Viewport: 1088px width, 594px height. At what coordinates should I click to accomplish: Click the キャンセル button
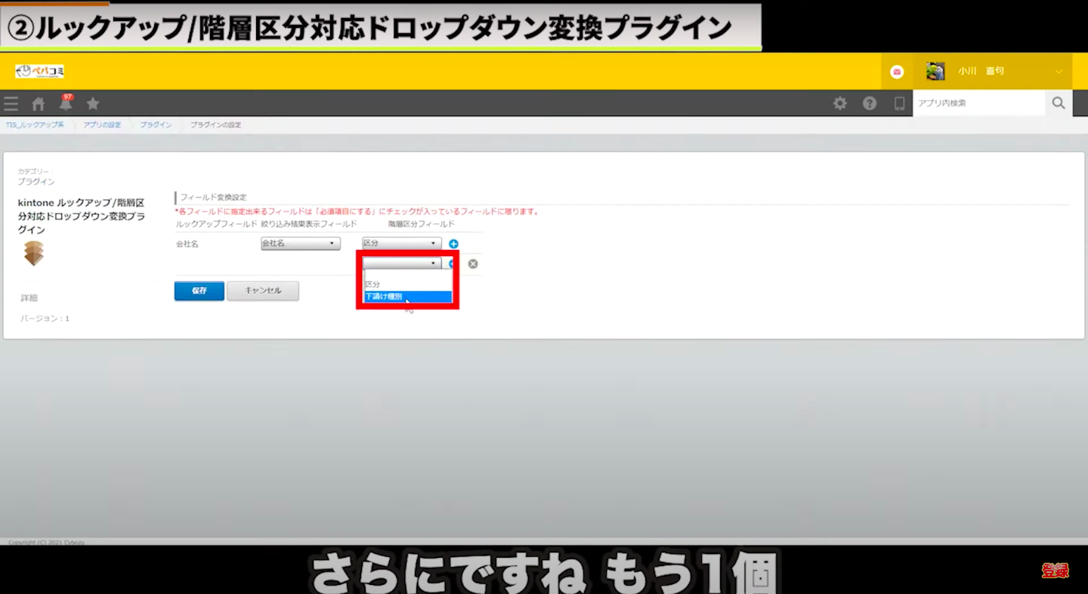(263, 291)
